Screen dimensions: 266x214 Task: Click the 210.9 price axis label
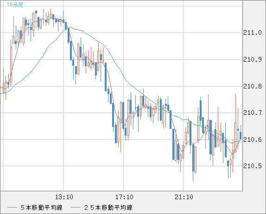pos(253,59)
